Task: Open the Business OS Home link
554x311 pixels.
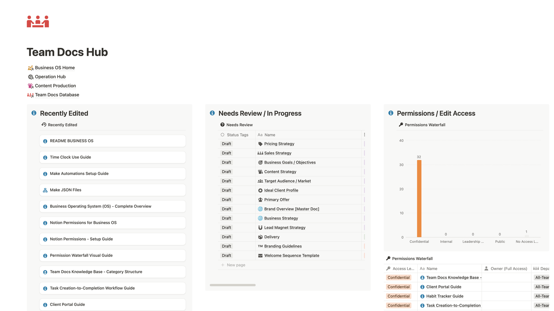Action: 55,68
